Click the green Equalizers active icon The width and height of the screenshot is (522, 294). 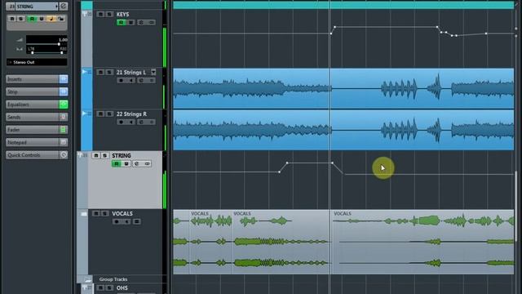[64, 105]
